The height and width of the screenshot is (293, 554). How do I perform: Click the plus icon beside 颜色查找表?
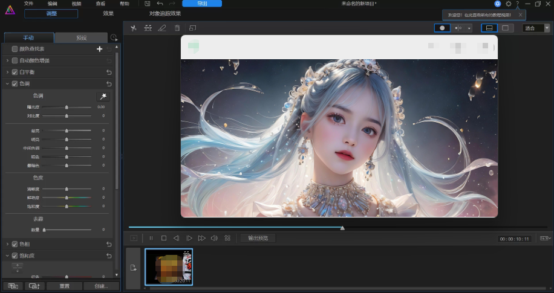click(100, 49)
